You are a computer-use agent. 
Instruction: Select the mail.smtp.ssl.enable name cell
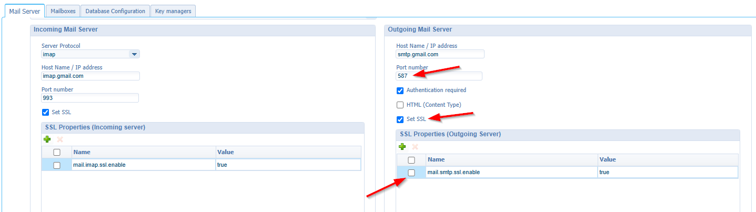coord(511,173)
